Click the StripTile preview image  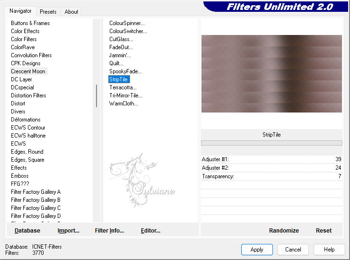tap(271, 74)
